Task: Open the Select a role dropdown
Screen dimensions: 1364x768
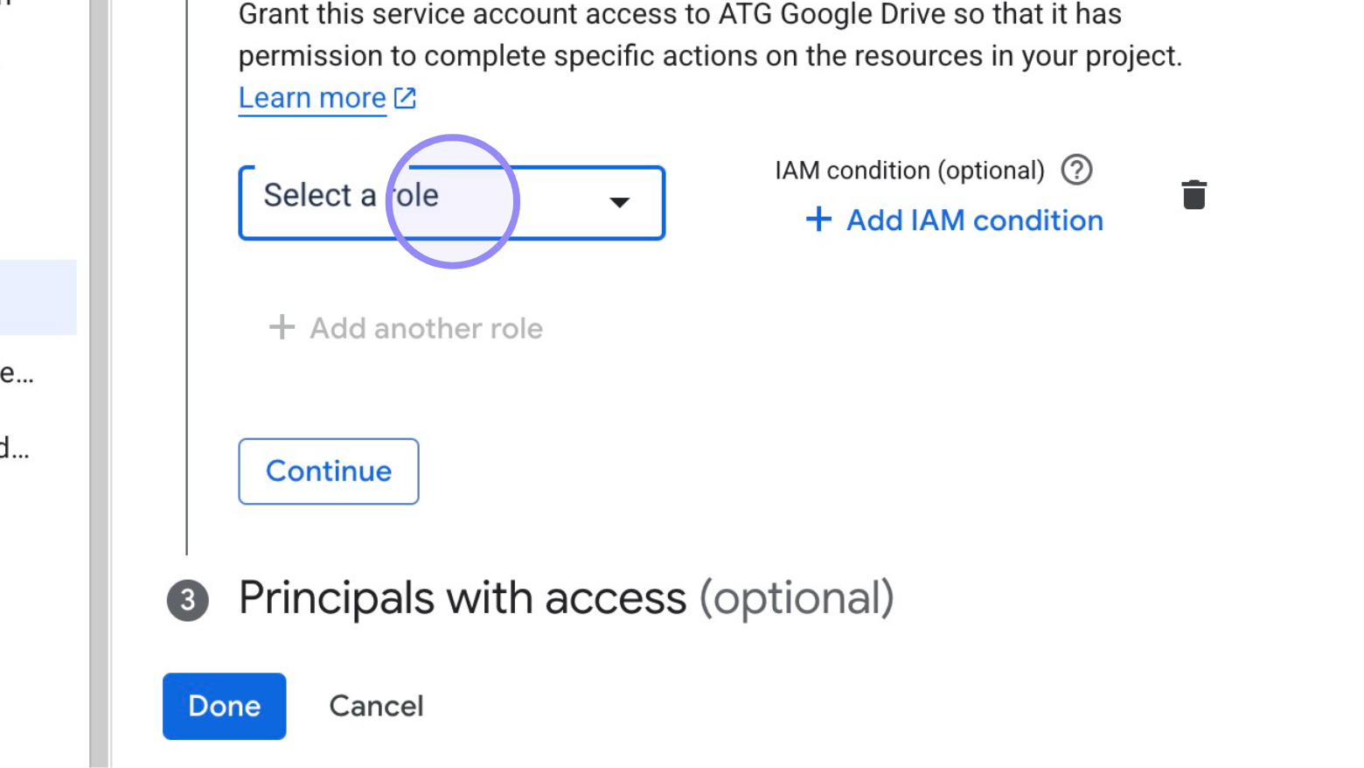Action: (x=451, y=202)
